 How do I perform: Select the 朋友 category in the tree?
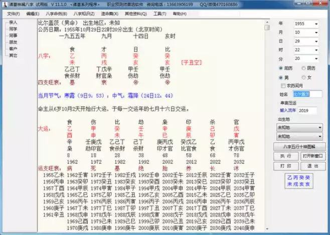click(13, 42)
